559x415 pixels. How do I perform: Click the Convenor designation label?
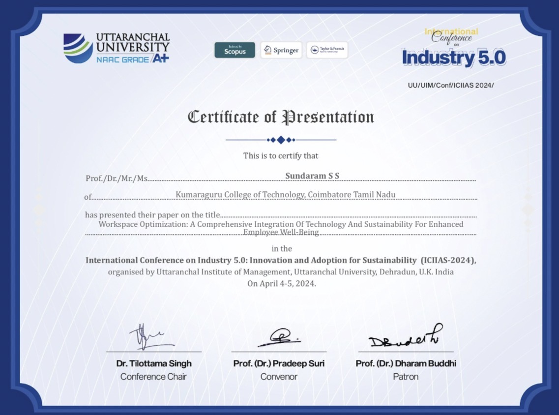(279, 377)
